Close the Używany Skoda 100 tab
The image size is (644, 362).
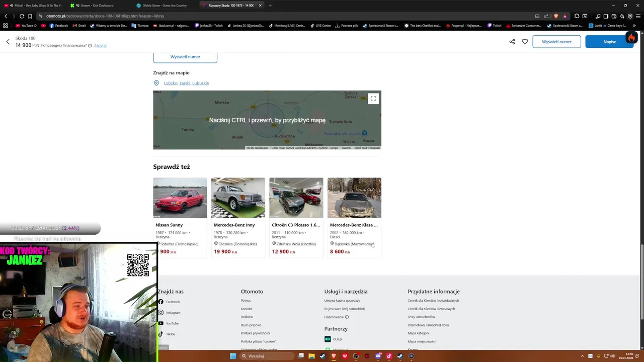260,5
